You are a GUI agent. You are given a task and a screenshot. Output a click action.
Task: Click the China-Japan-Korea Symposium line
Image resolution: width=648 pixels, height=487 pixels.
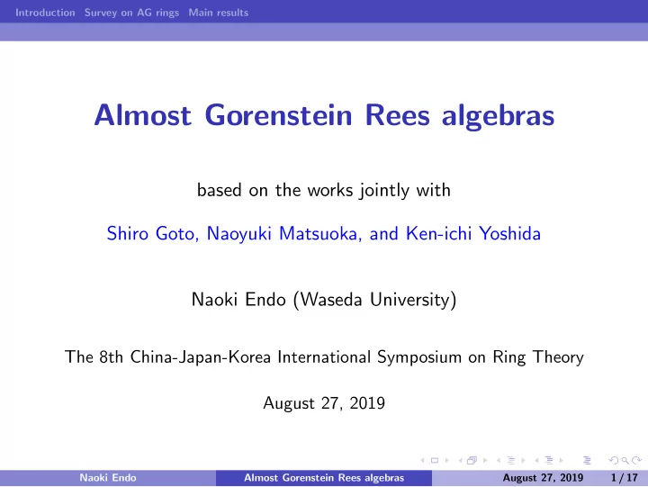(x=324, y=357)
